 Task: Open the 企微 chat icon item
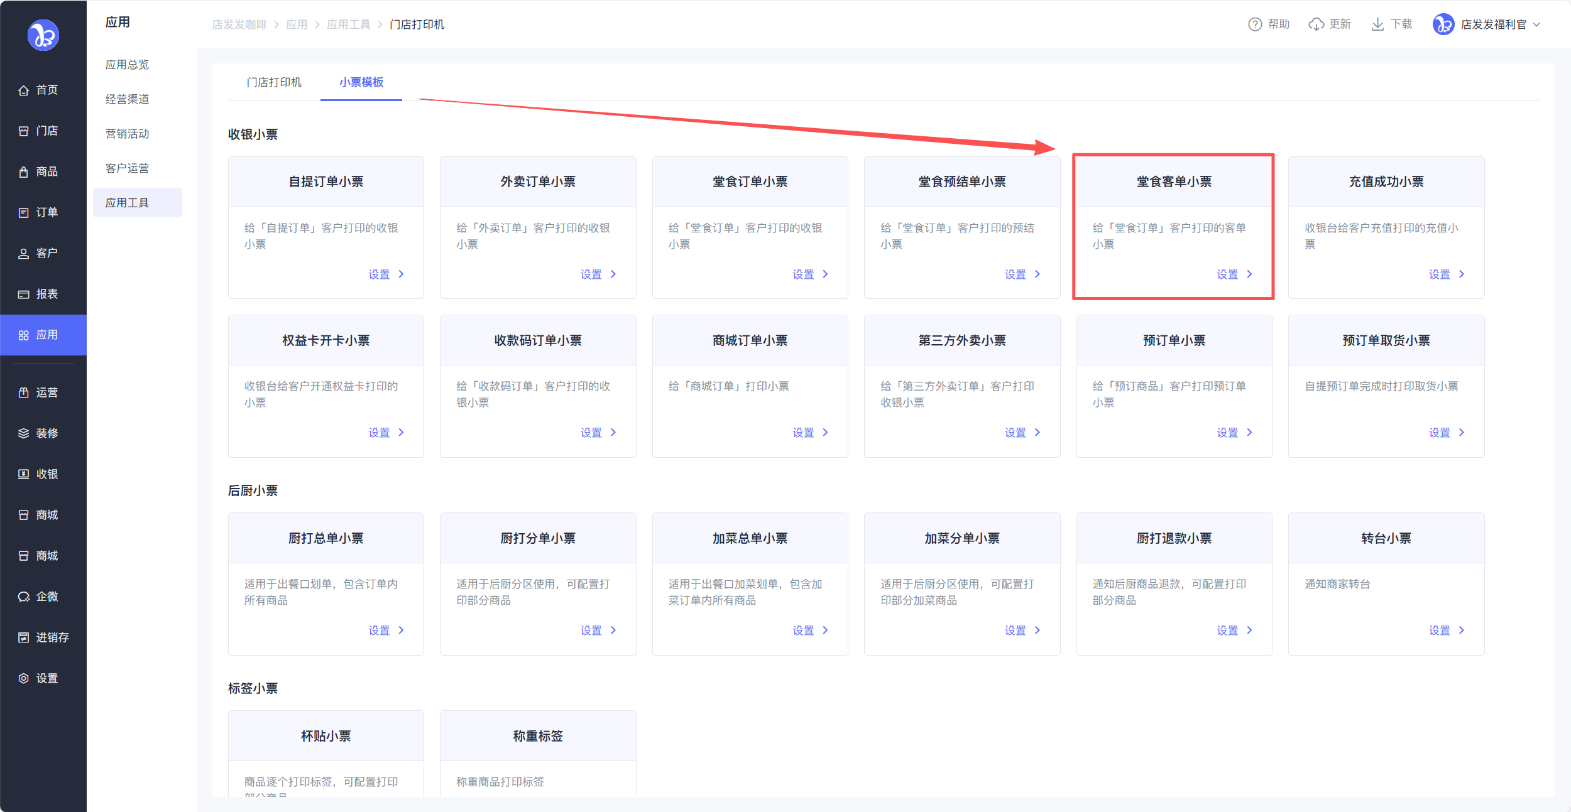click(23, 597)
